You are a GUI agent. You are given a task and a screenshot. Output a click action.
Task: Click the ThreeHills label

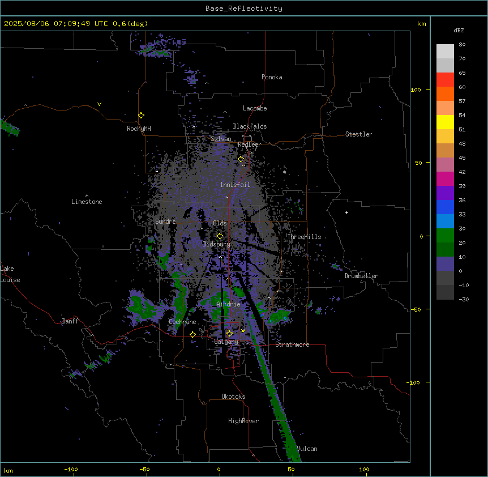coord(304,237)
